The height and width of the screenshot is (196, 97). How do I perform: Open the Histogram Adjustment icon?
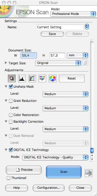pos(22,78)
